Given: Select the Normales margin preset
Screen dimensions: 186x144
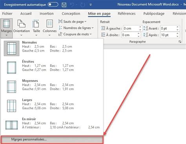Looking at the screenshot, I should (52, 48).
